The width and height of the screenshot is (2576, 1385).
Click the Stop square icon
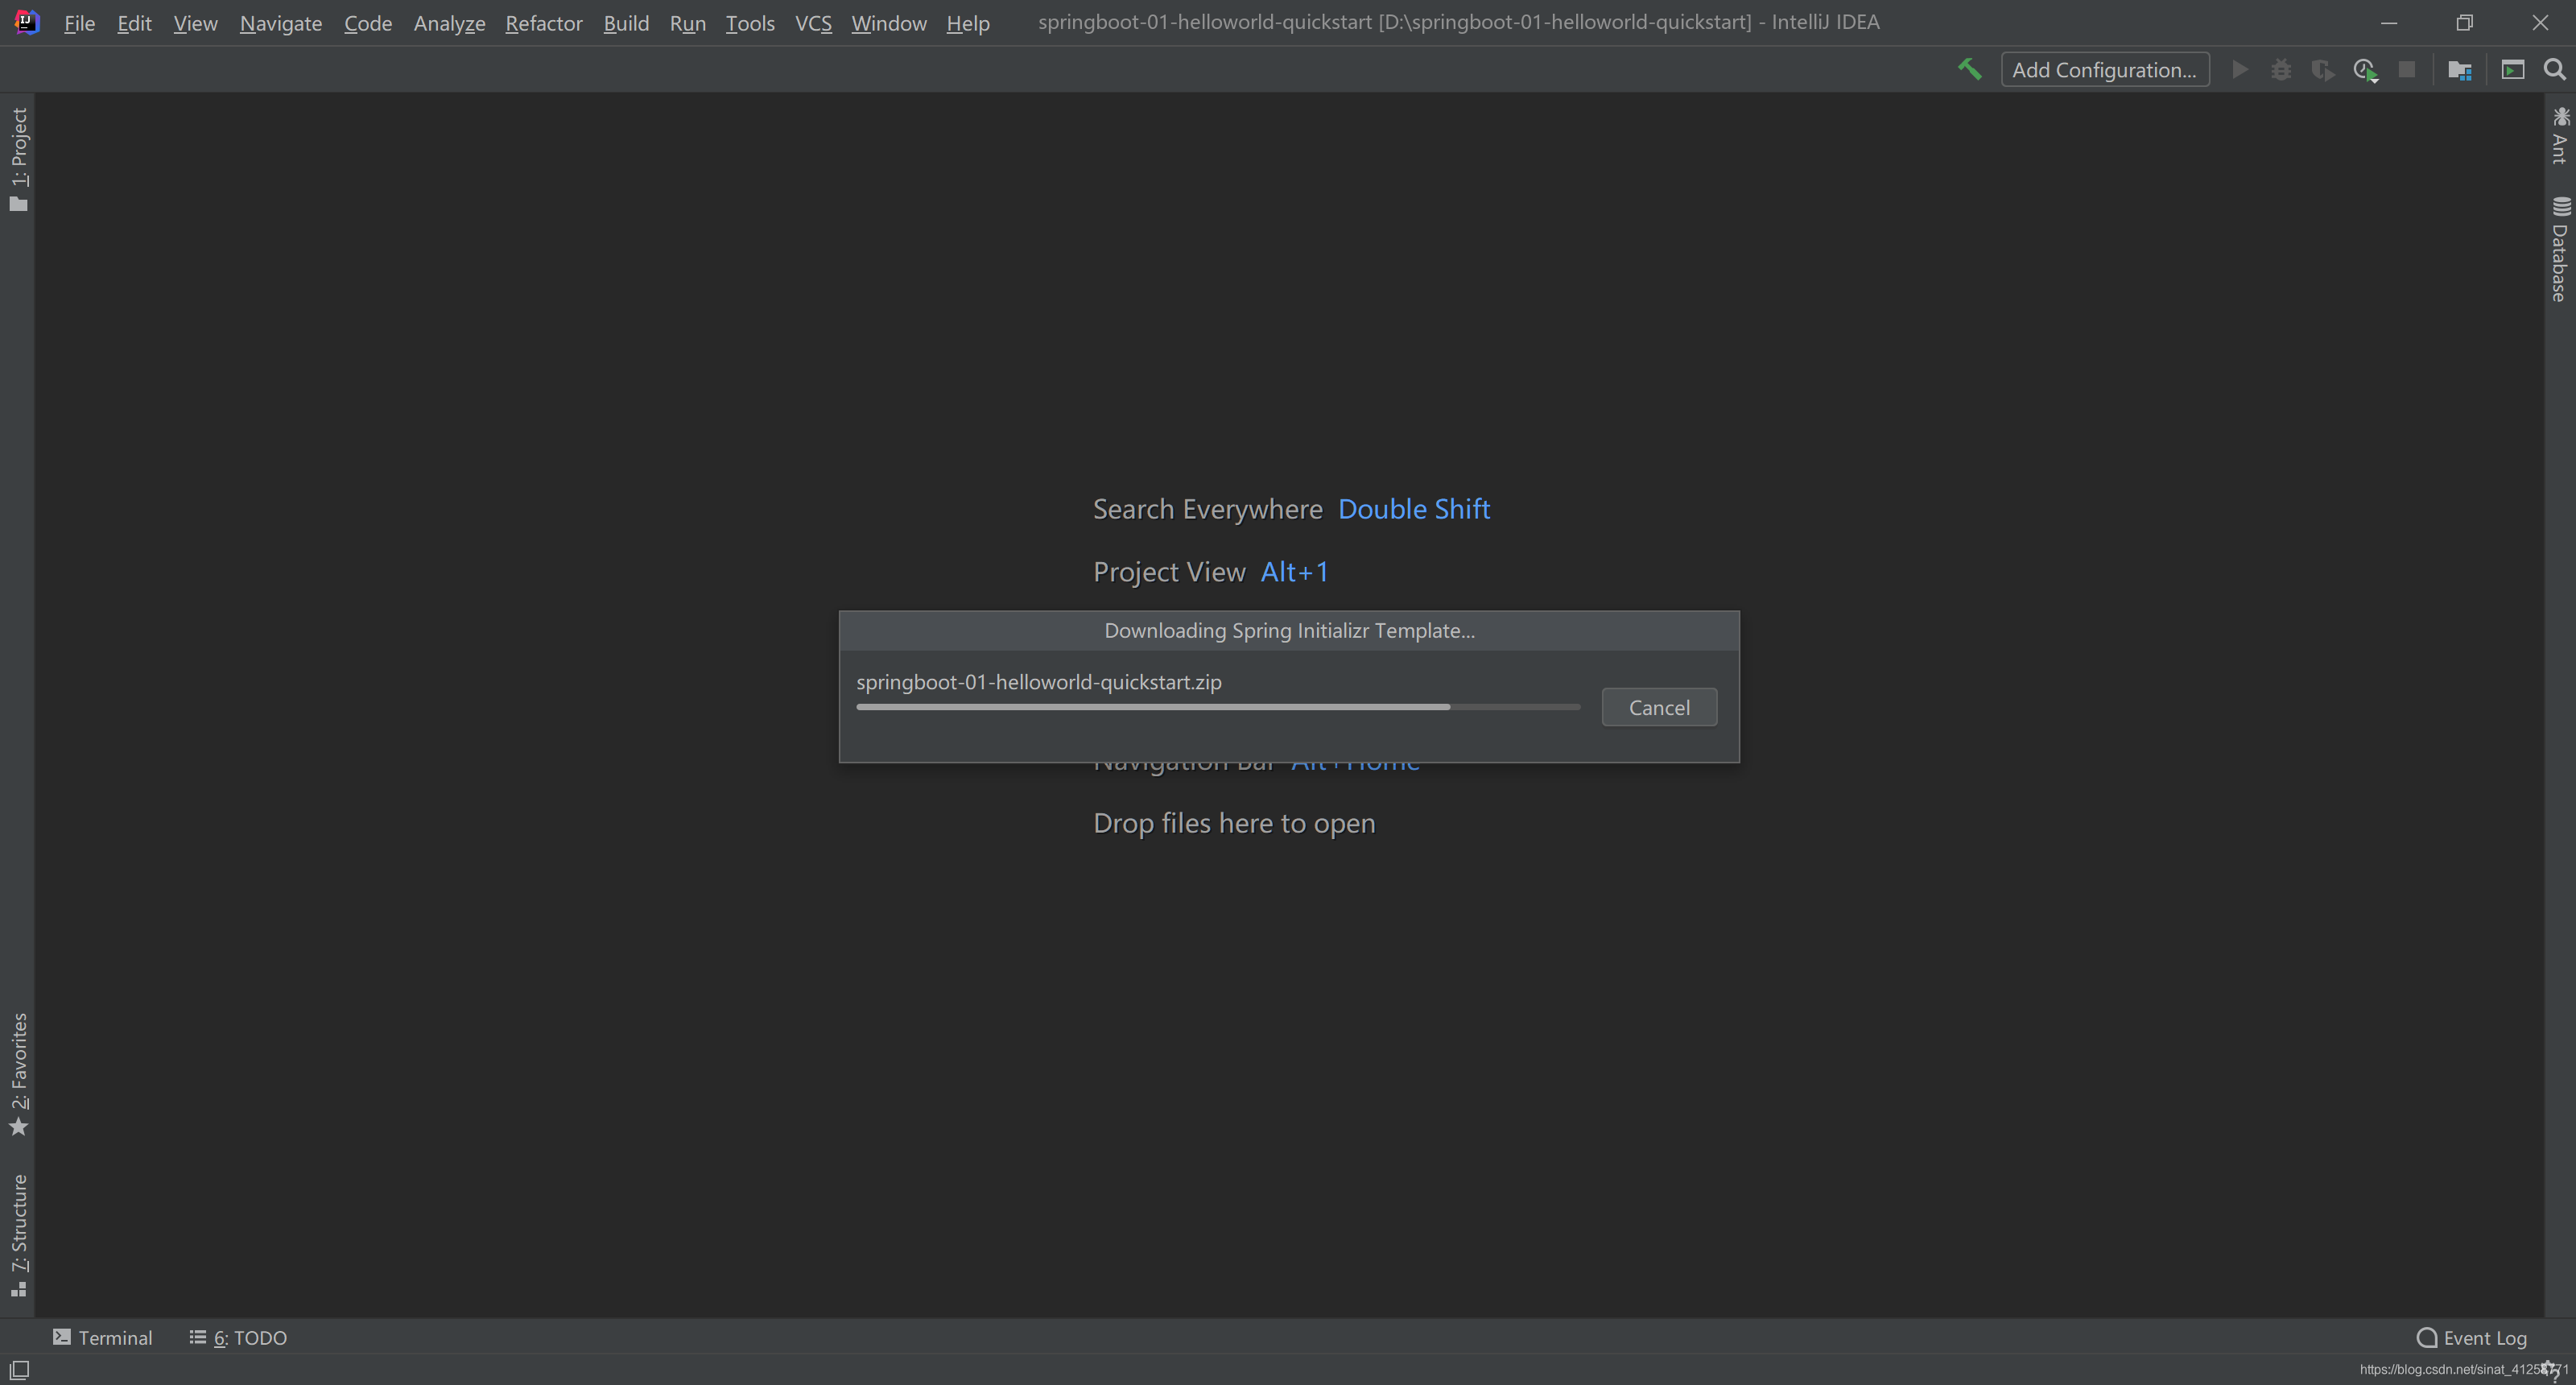2407,70
